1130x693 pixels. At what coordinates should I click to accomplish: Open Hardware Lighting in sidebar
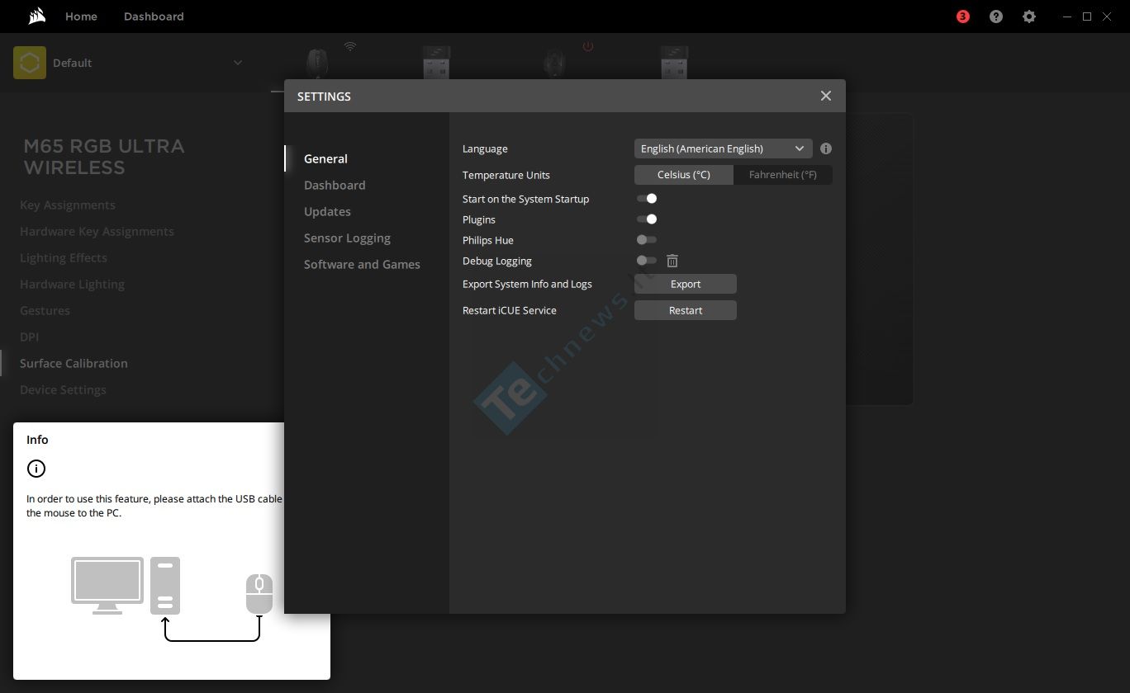72,284
